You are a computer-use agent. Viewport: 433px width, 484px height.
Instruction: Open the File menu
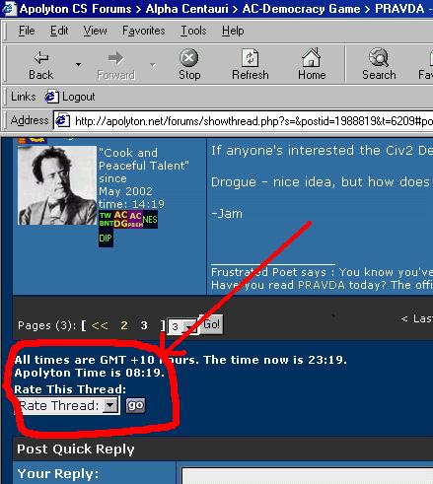tap(27, 31)
